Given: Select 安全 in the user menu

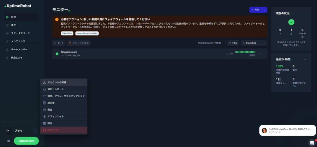Looking at the screenshot, I should point(64,110).
